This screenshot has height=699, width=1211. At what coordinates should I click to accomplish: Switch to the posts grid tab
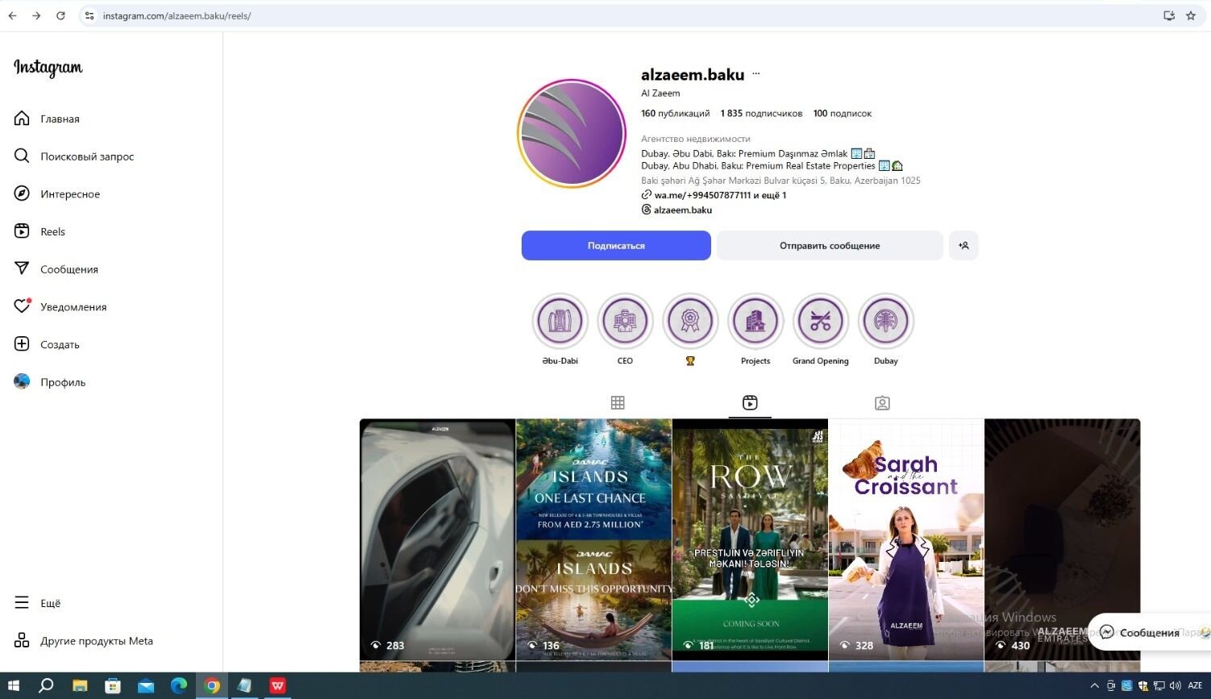coord(618,403)
